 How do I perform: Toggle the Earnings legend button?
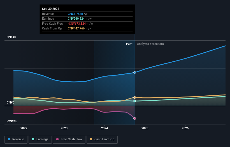tap(40, 139)
